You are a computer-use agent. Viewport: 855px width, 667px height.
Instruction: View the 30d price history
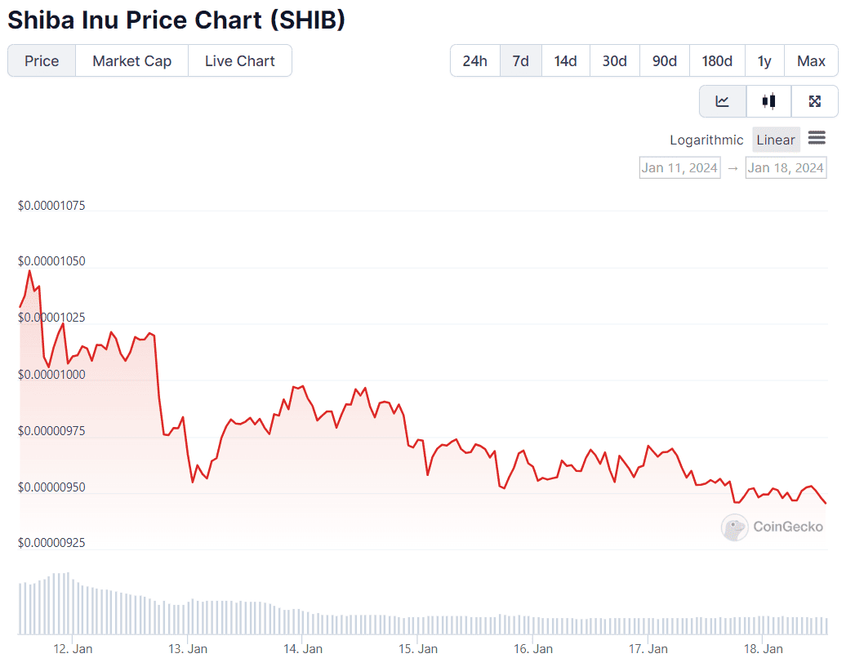pyautogui.click(x=614, y=60)
